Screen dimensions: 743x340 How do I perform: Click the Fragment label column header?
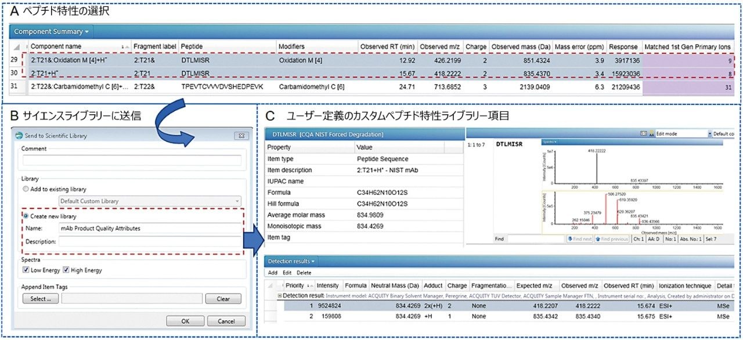(154, 46)
